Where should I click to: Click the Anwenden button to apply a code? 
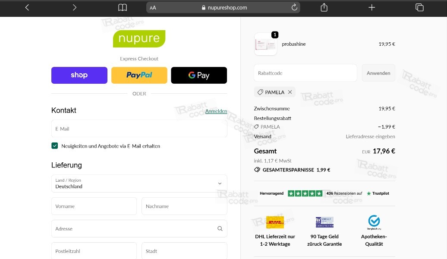(378, 73)
